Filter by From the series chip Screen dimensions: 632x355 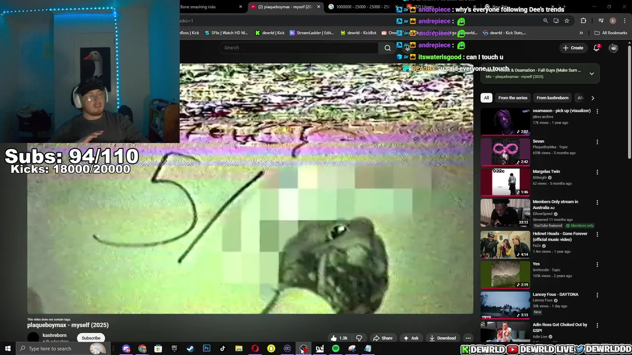tap(513, 98)
